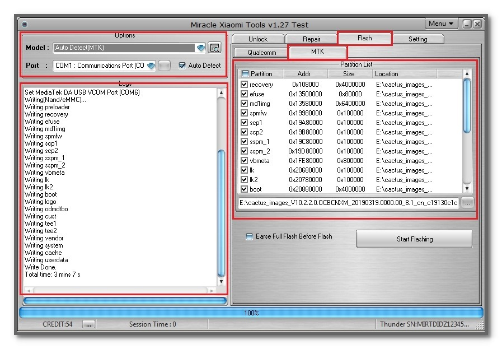
Task: Click the Partition column header label
Action: click(x=261, y=74)
